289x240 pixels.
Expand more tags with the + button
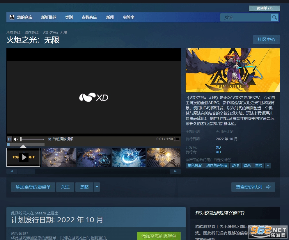click(x=268, y=165)
